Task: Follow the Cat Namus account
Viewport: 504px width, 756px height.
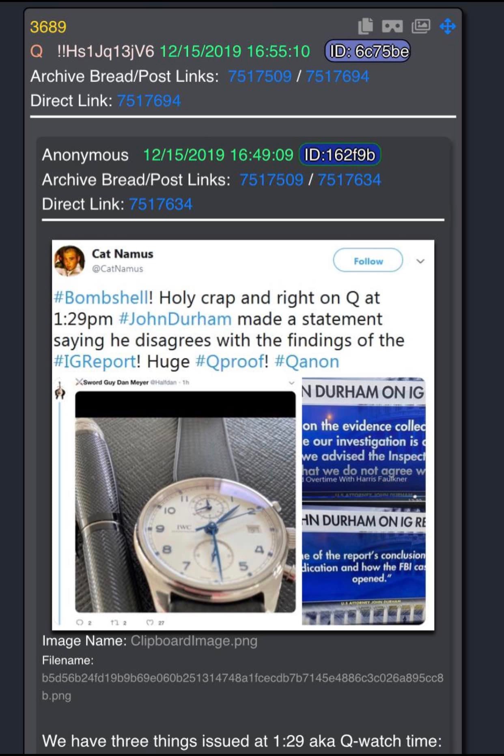Action: tap(368, 261)
